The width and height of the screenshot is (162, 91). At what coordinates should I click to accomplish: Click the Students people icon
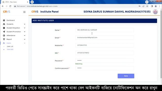4,24
